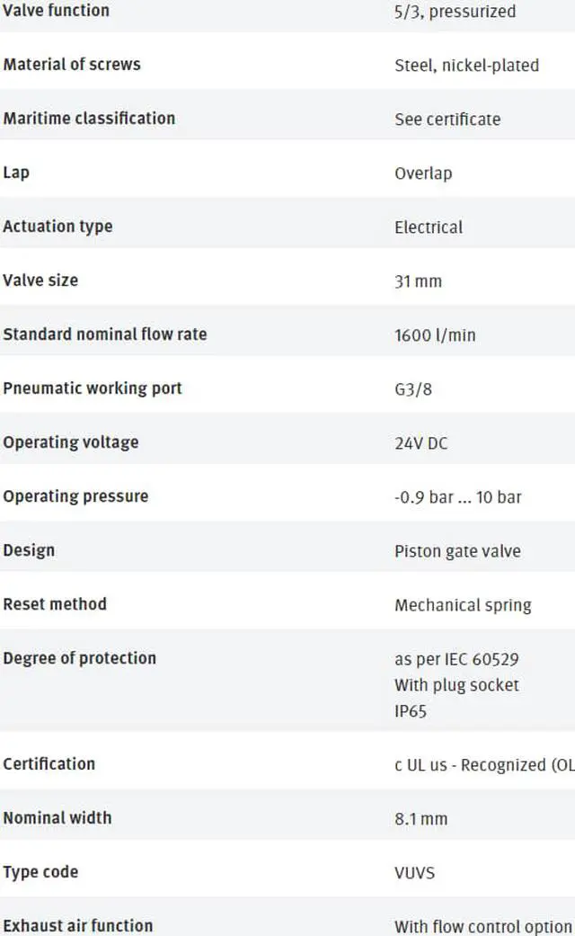Screen dimensions: 575x936
Task: Select the '5/3, pressurized' value
Action: (456, 12)
